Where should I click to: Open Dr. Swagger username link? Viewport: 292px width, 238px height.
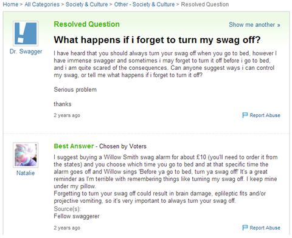point(26,52)
